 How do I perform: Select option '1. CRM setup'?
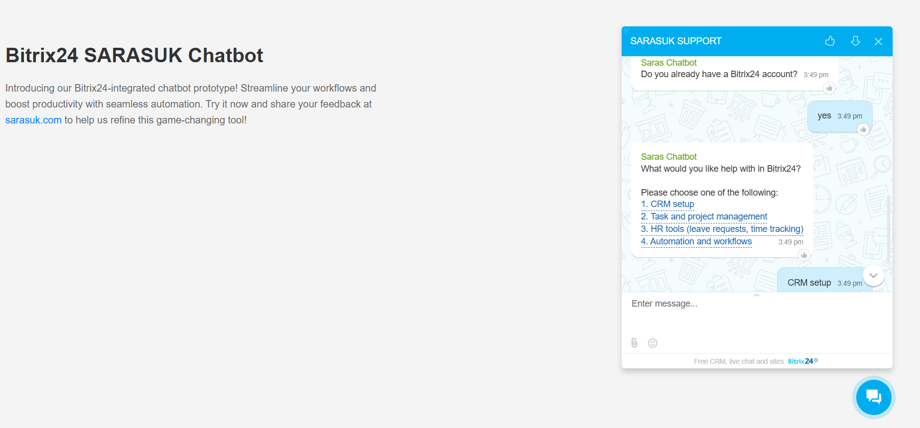pyautogui.click(x=667, y=204)
